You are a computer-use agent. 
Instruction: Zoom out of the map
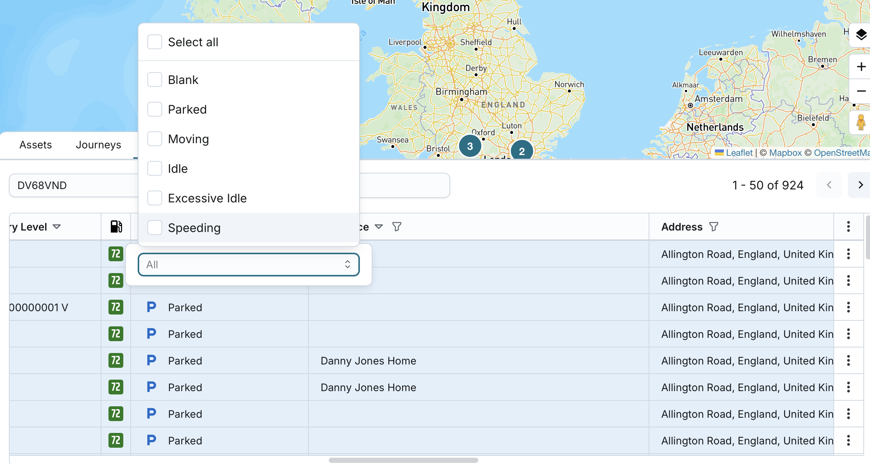click(861, 91)
